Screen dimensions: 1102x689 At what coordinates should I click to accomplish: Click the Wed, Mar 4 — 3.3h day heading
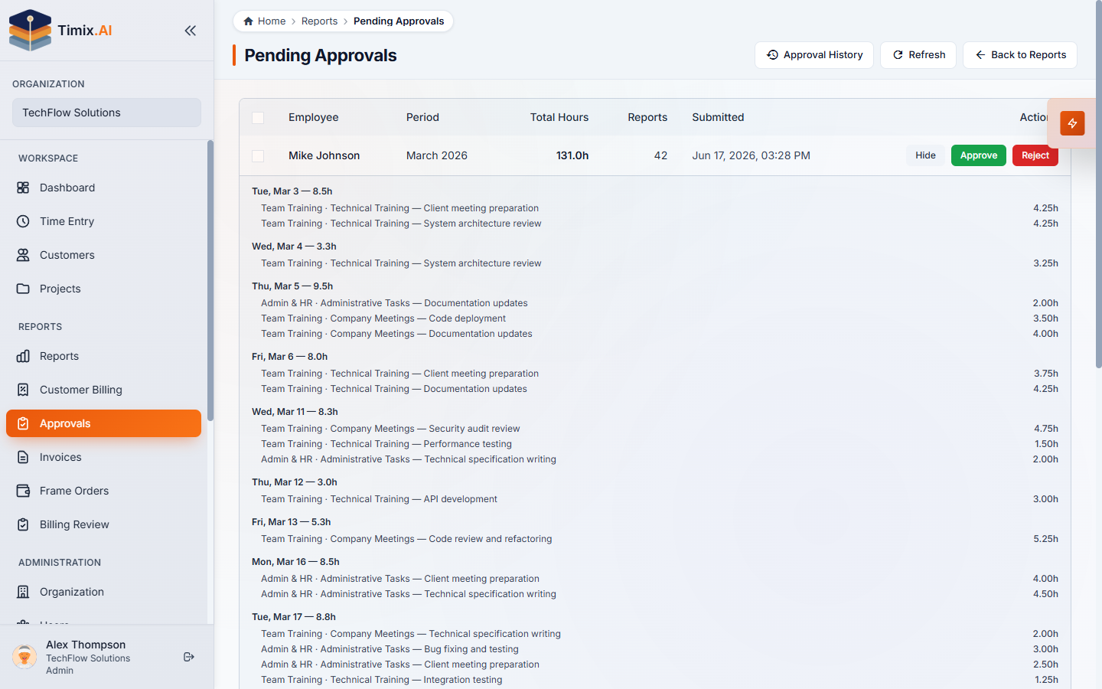pyautogui.click(x=294, y=247)
